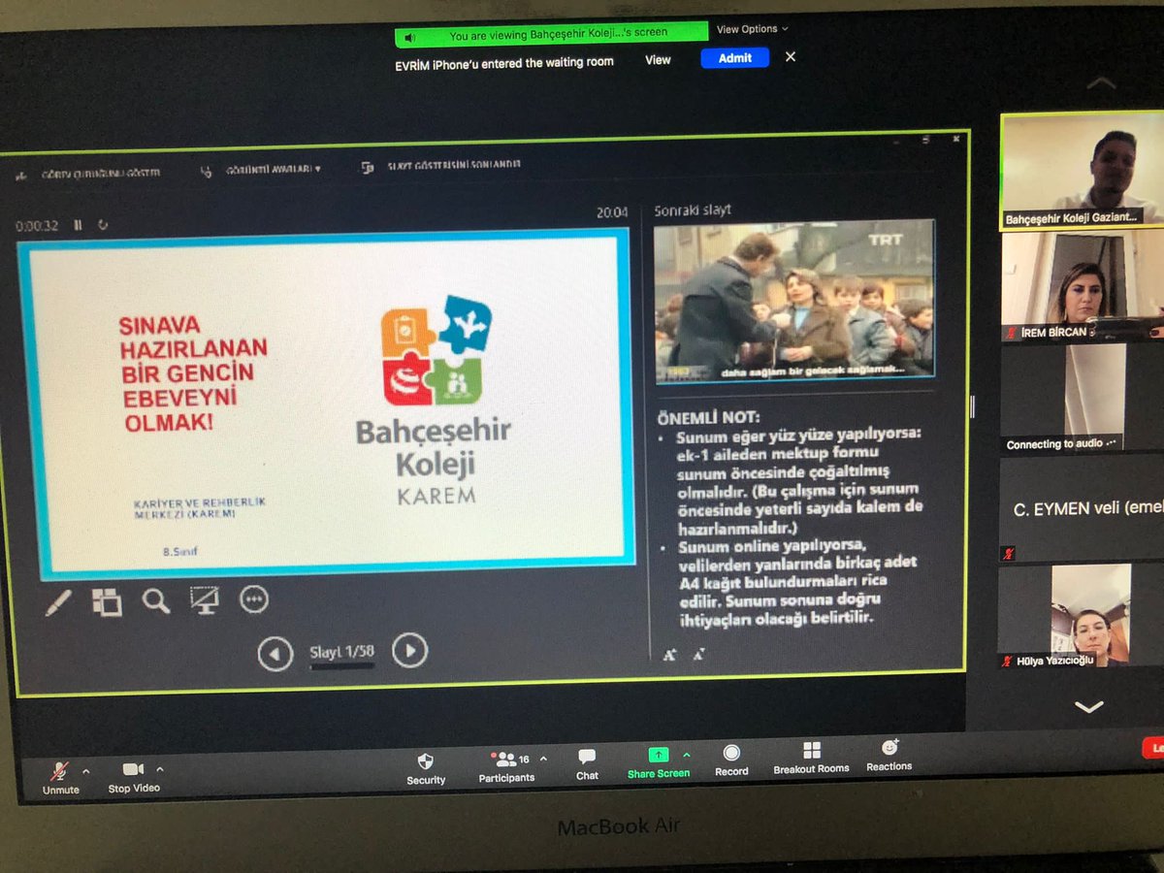Show all slides grid view
The height and width of the screenshot is (873, 1164).
coord(107,601)
